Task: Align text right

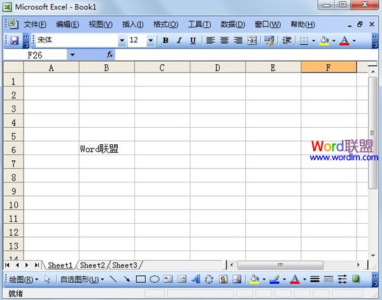Action: (x=238, y=41)
